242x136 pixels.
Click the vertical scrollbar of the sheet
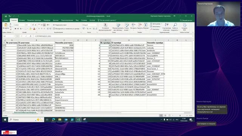click(x=193, y=76)
